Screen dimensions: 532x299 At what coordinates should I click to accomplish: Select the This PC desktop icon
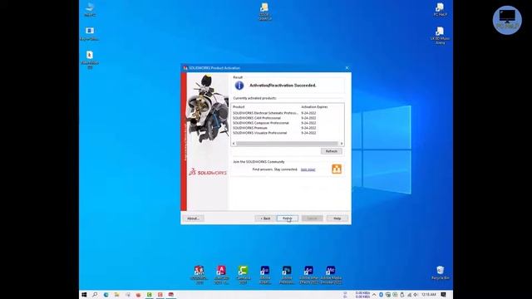(90, 9)
